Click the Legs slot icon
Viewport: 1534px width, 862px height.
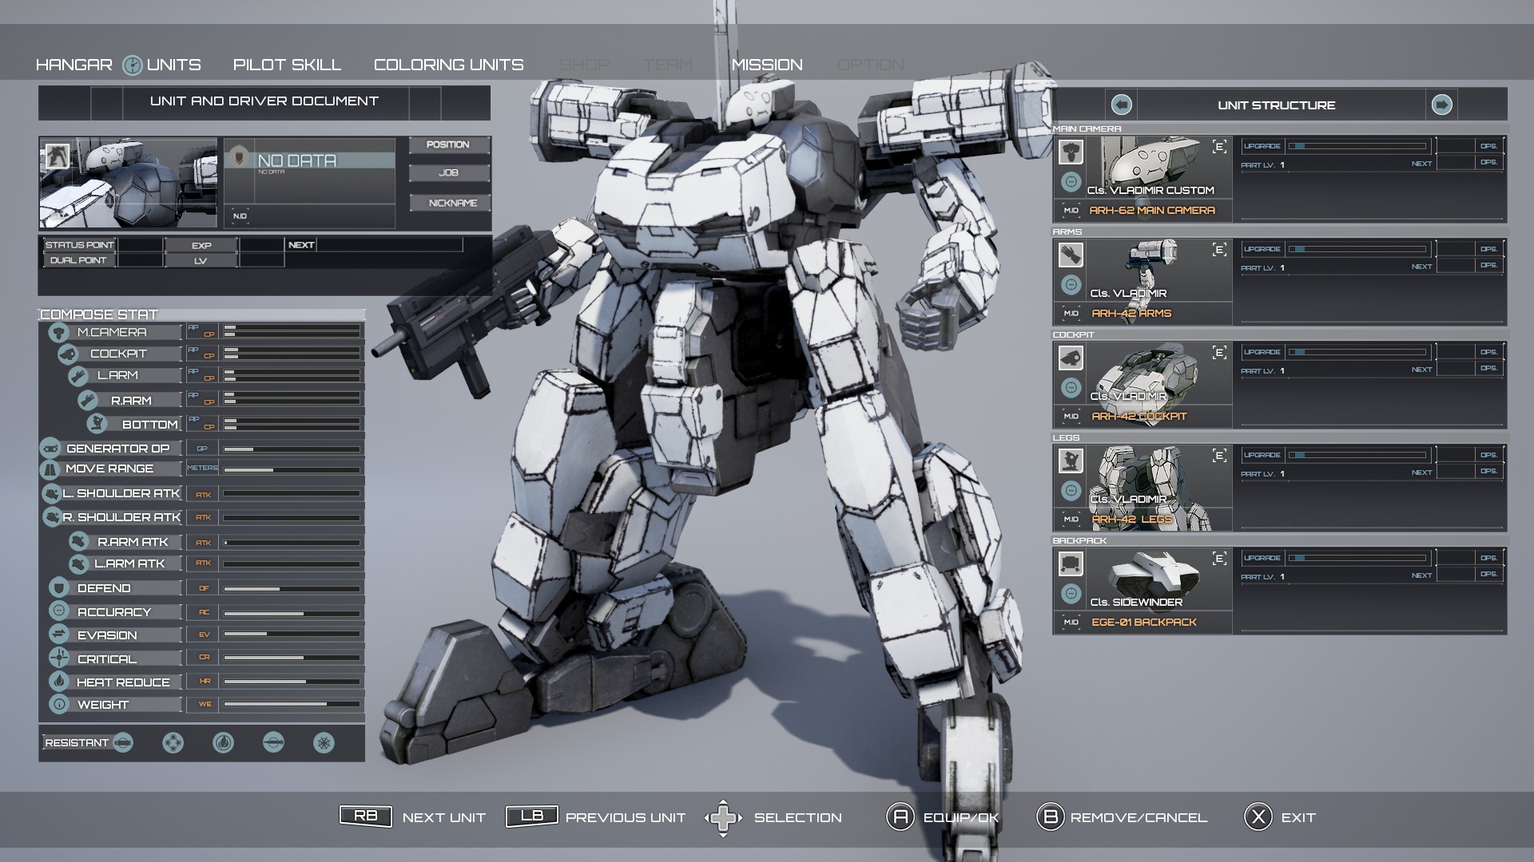click(x=1071, y=461)
